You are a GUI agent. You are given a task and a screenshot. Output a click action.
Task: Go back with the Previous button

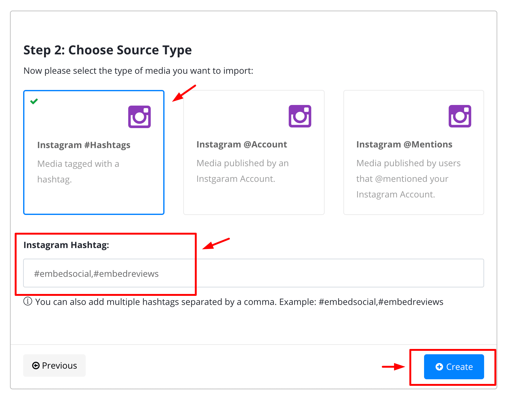point(54,366)
